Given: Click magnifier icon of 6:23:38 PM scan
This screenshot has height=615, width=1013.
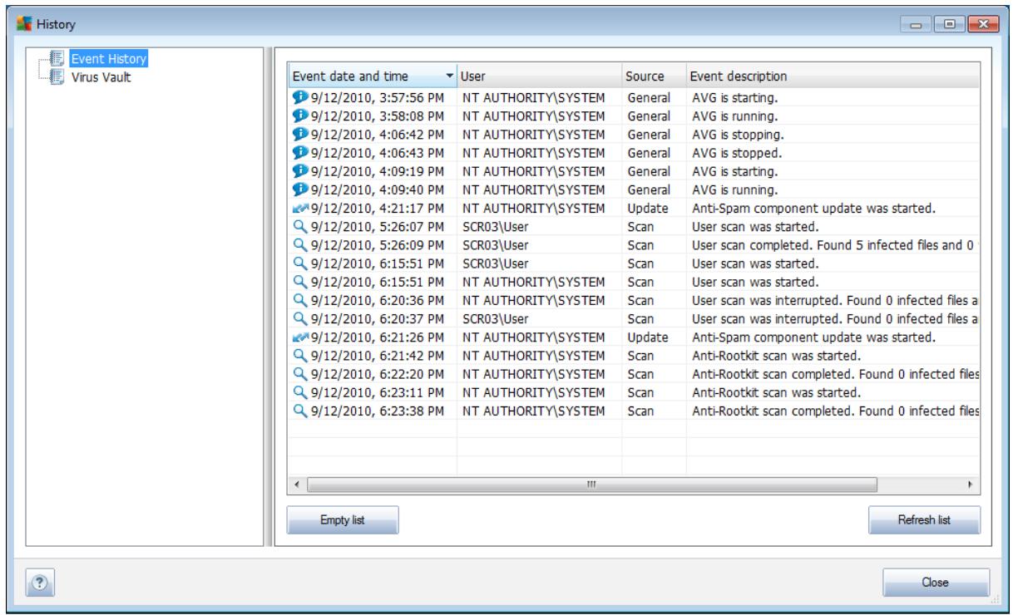Looking at the screenshot, I should point(300,410).
